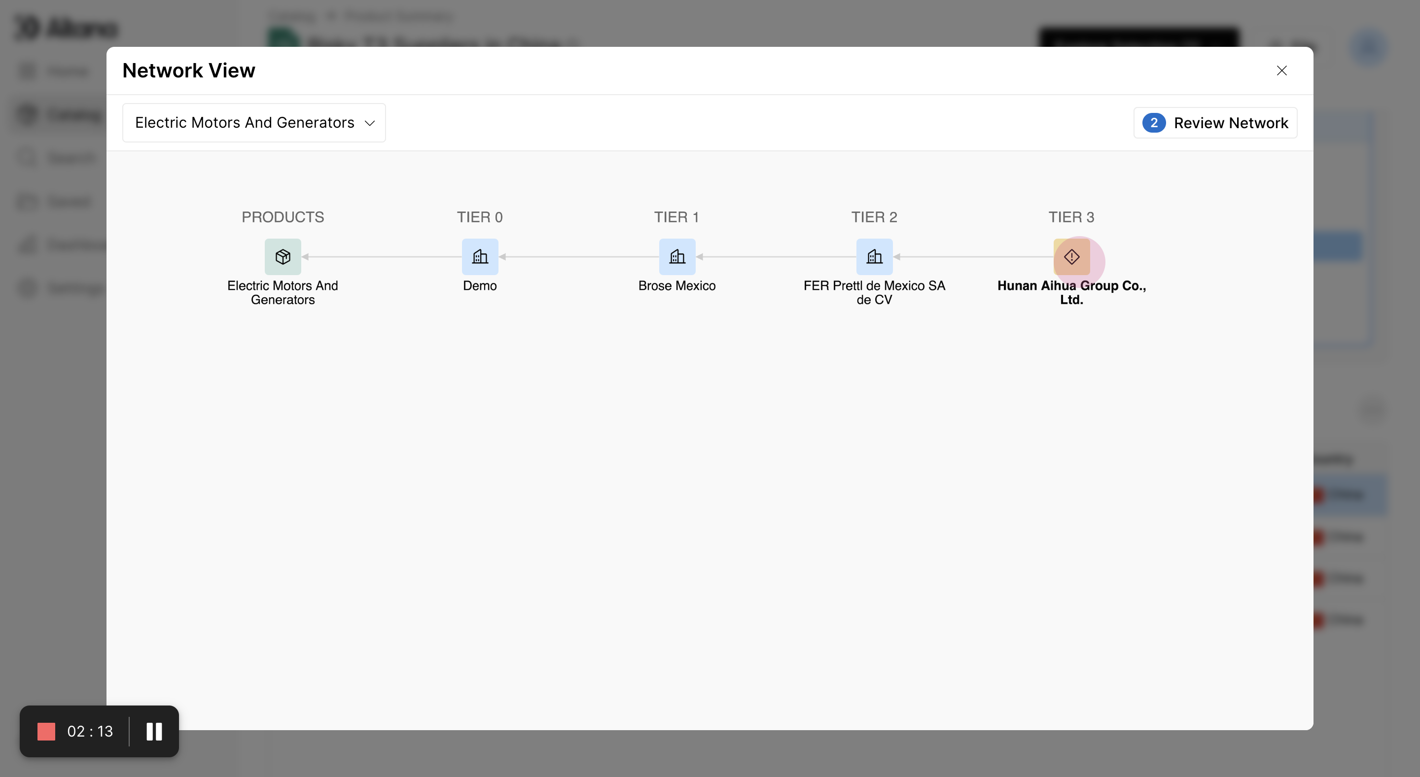
Task: Click the Brose Mexico label
Action: [677, 285]
